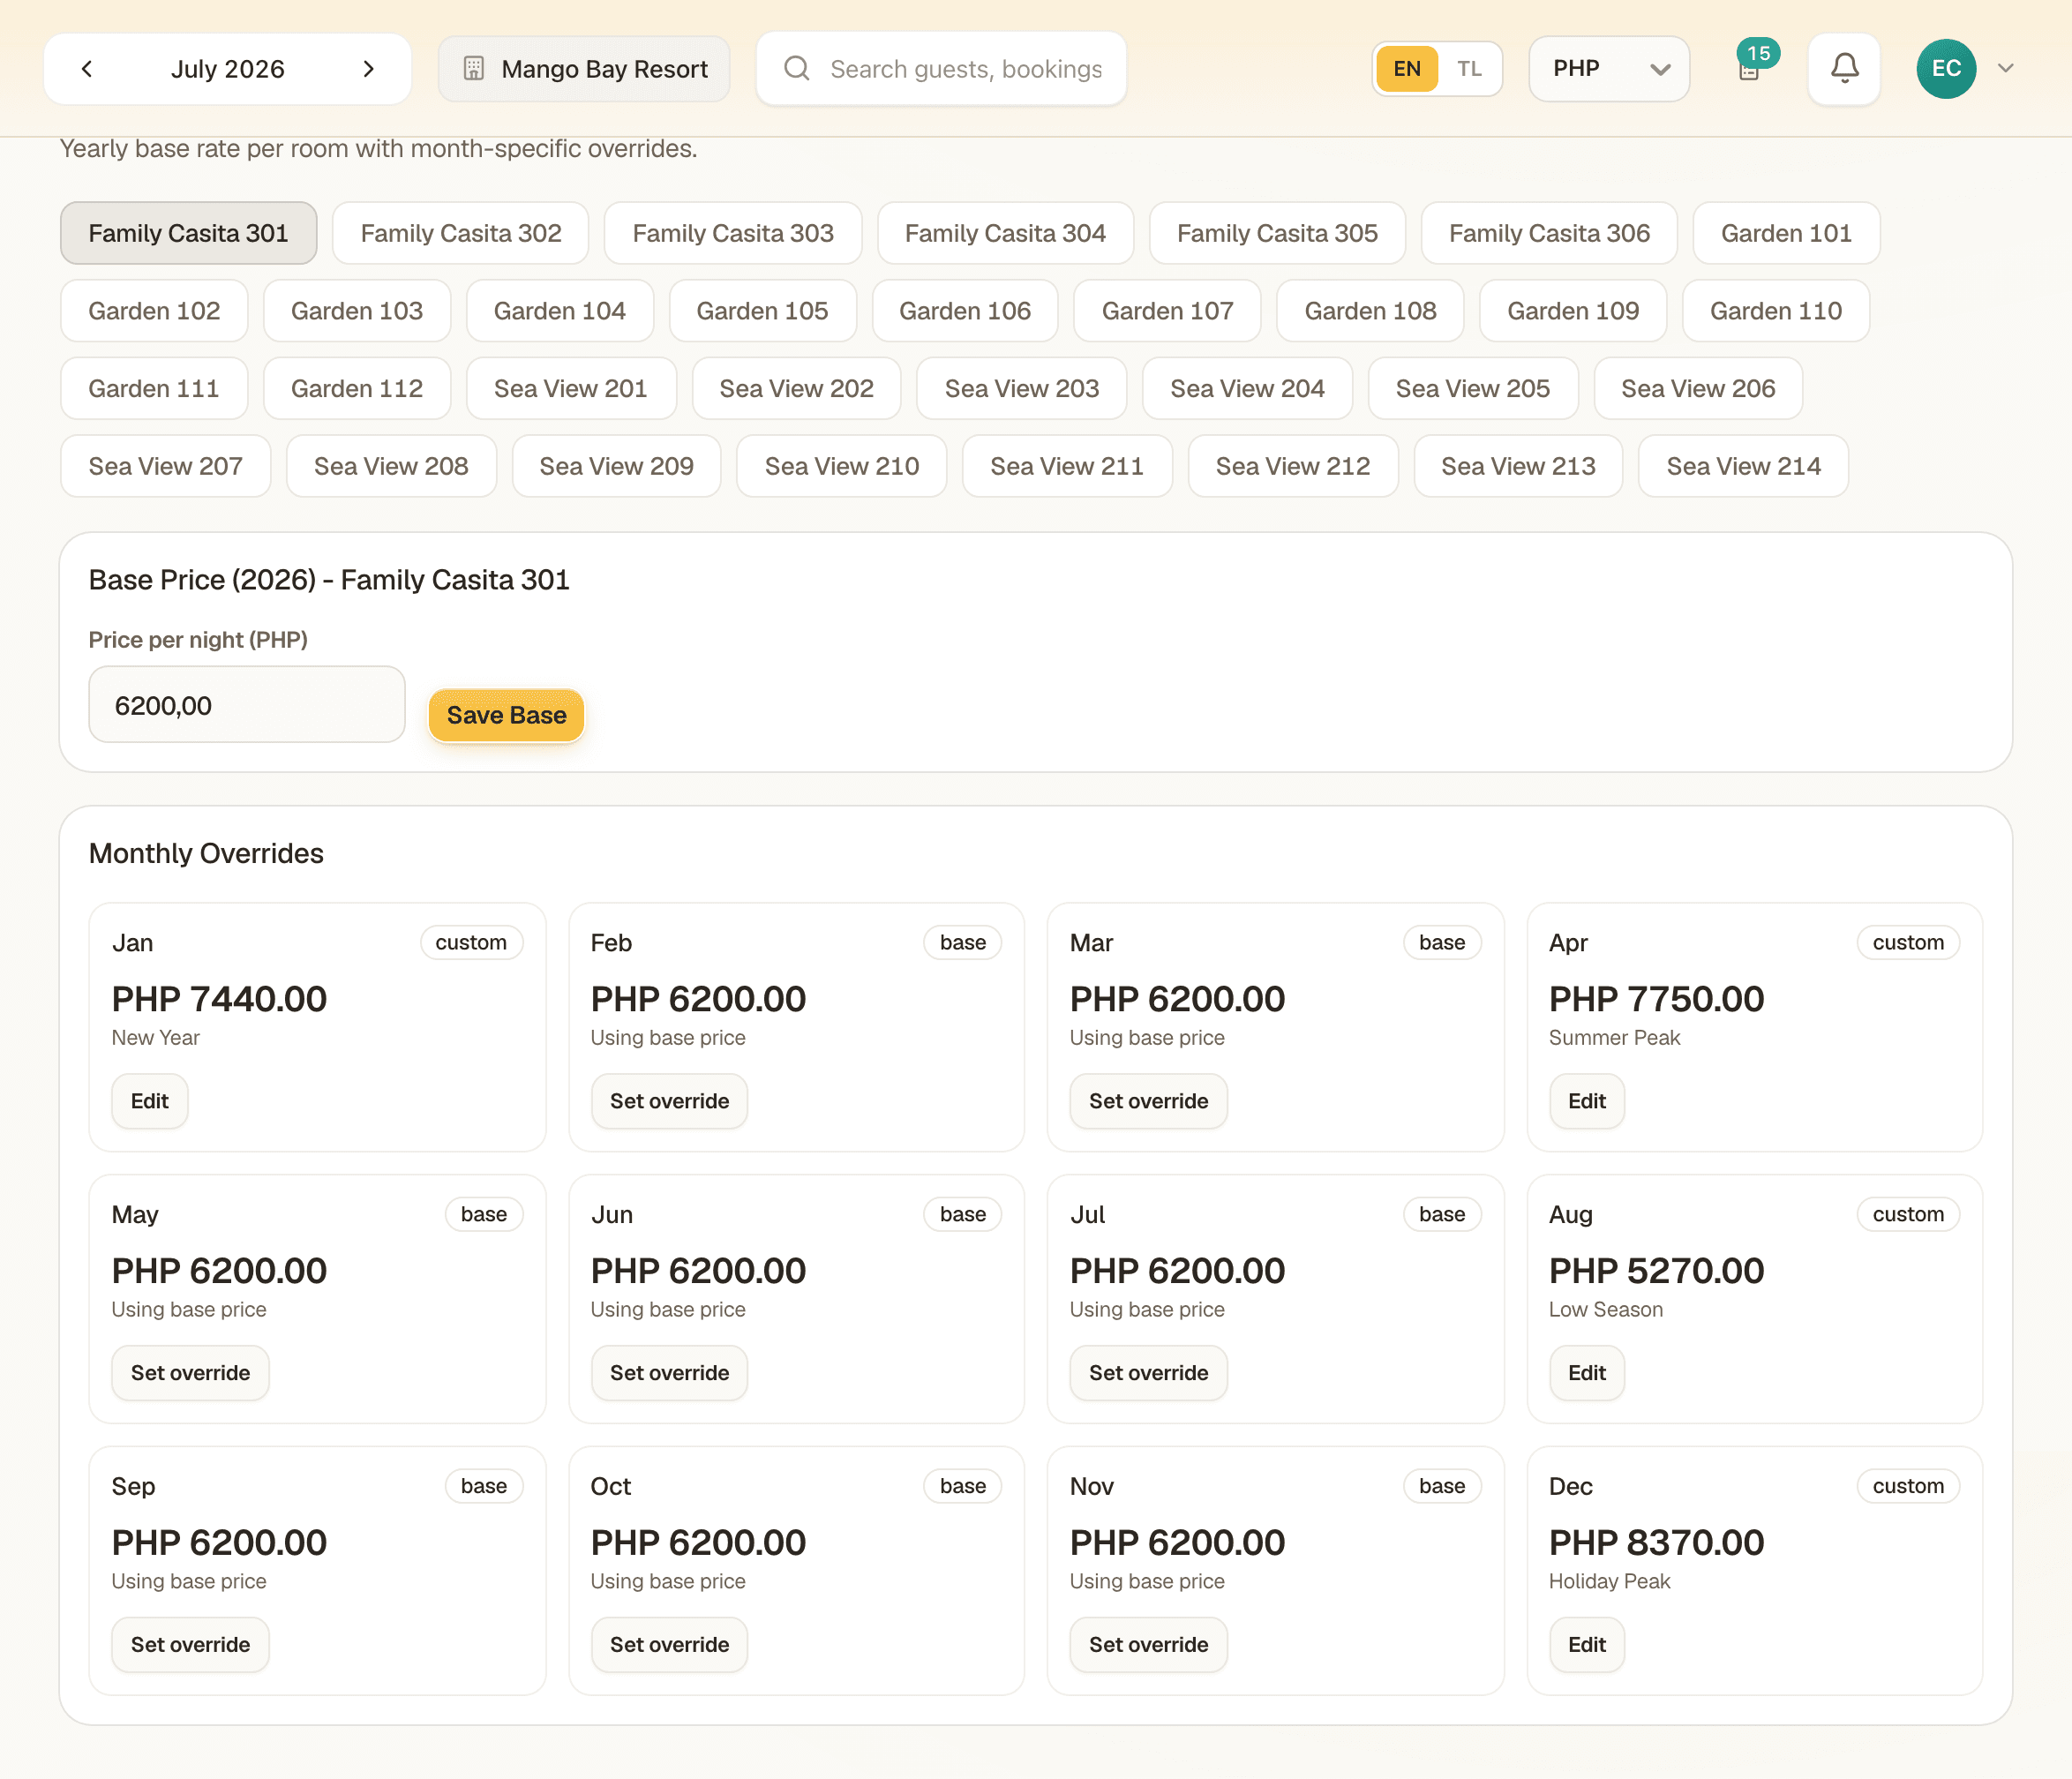Set override for Sep

pyautogui.click(x=190, y=1646)
